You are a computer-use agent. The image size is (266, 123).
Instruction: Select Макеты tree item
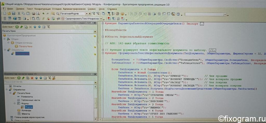click(x=25, y=114)
